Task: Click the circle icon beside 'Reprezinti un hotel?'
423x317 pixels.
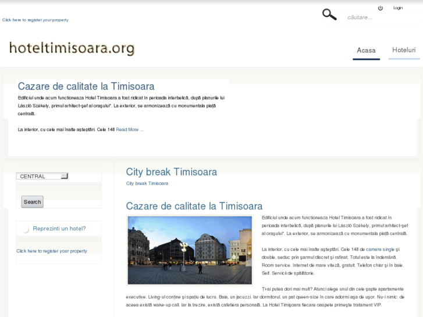Action: (26, 229)
